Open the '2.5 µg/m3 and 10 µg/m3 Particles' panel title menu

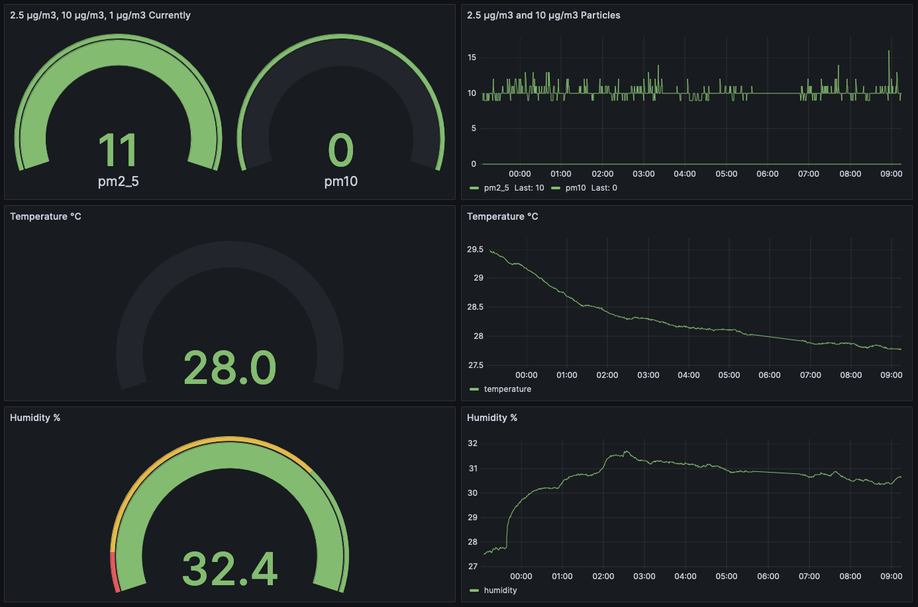click(x=544, y=15)
